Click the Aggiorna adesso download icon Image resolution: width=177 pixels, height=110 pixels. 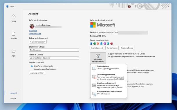(94, 68)
